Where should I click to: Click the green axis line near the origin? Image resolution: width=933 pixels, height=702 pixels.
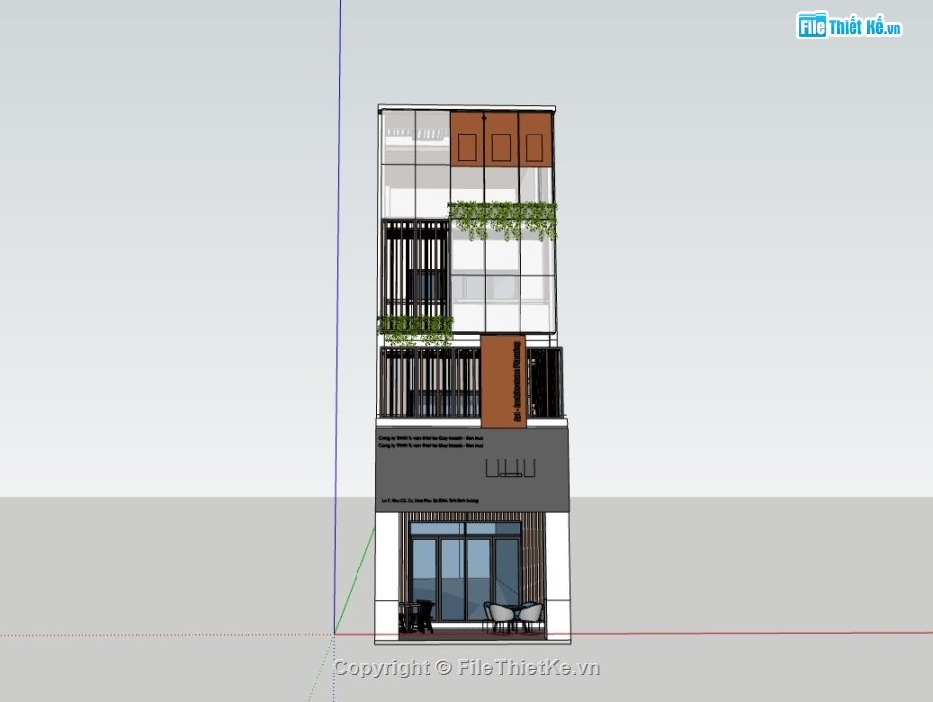point(356,581)
